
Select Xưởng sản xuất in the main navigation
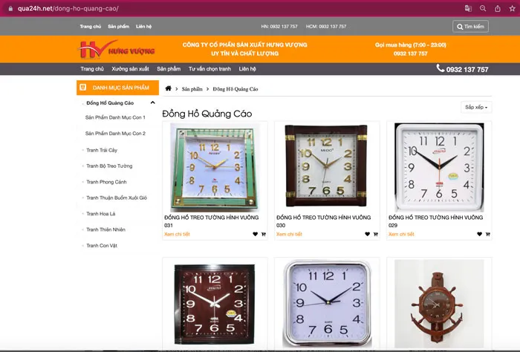130,69
